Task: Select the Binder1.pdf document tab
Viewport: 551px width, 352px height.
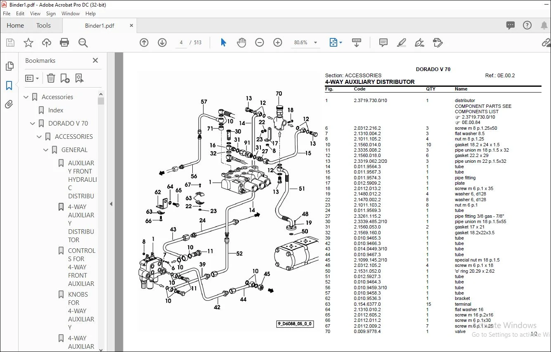Action: click(99, 26)
